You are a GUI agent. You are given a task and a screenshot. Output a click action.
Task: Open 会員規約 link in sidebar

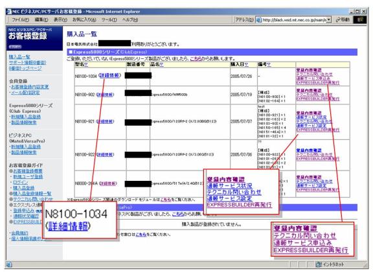click(x=19, y=233)
